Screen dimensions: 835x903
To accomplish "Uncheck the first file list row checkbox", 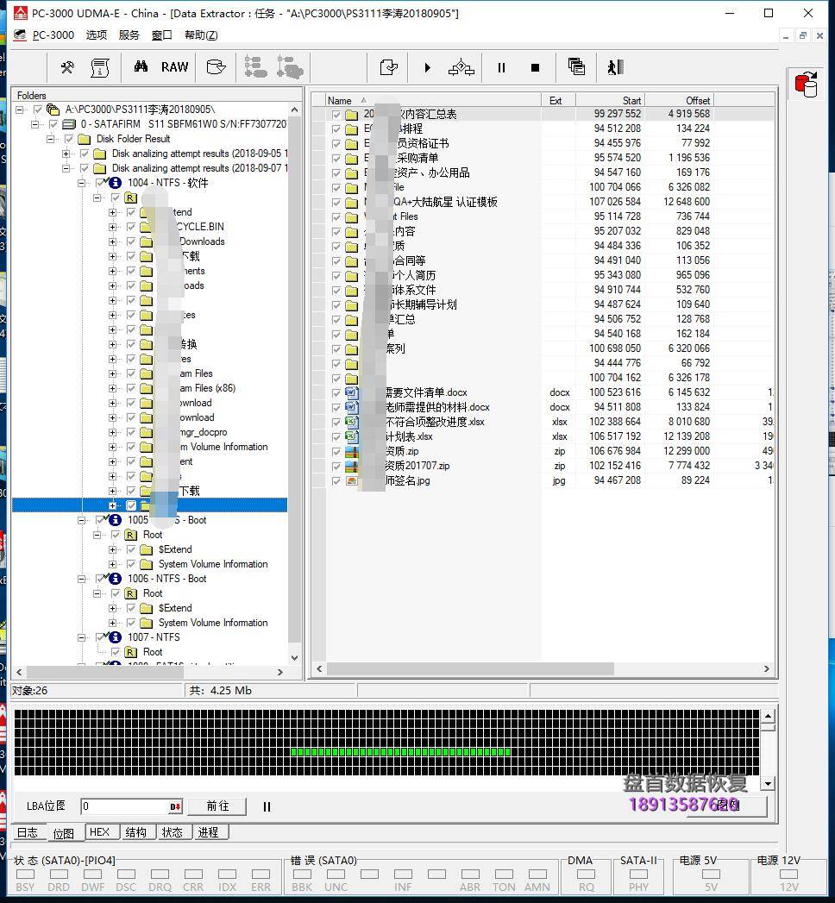I will click(x=336, y=114).
